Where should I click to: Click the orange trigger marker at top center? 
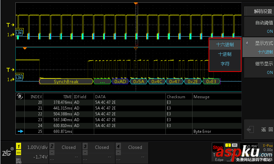136,3
